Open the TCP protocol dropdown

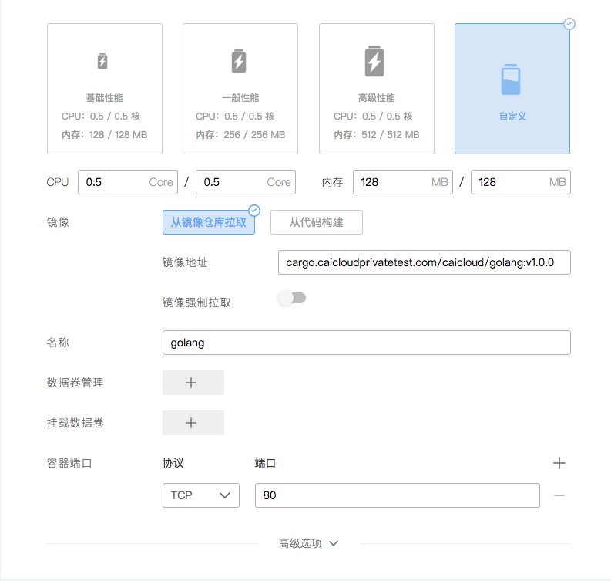tap(200, 495)
